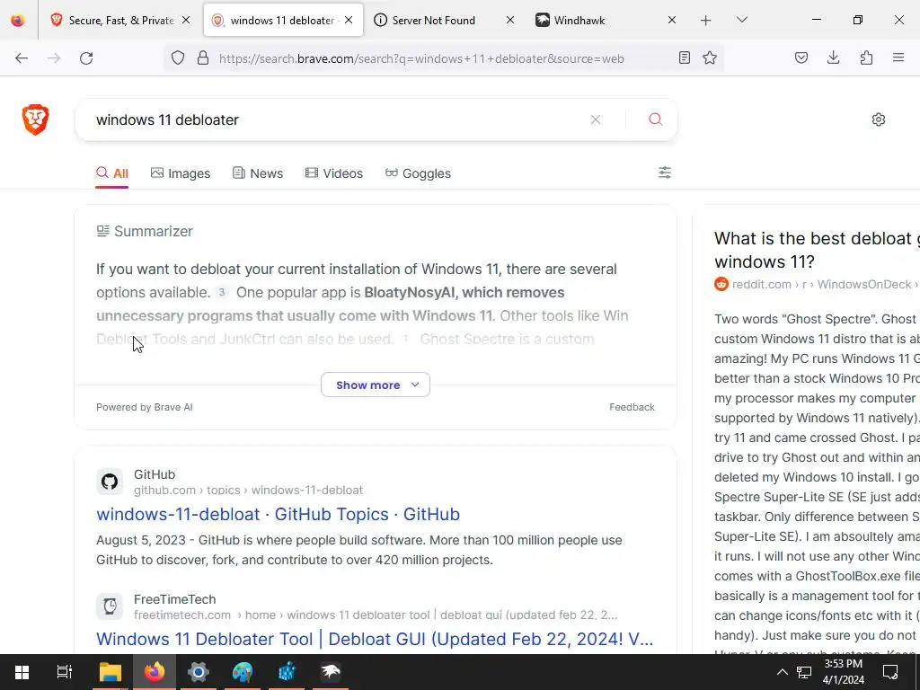The height and width of the screenshot is (690, 920).
Task: Click the taskbar clock showing 3:53 PM
Action: coord(844,672)
